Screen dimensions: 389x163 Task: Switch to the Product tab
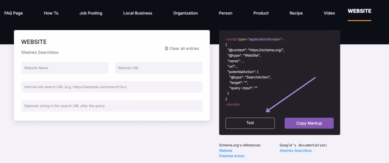coord(261,13)
